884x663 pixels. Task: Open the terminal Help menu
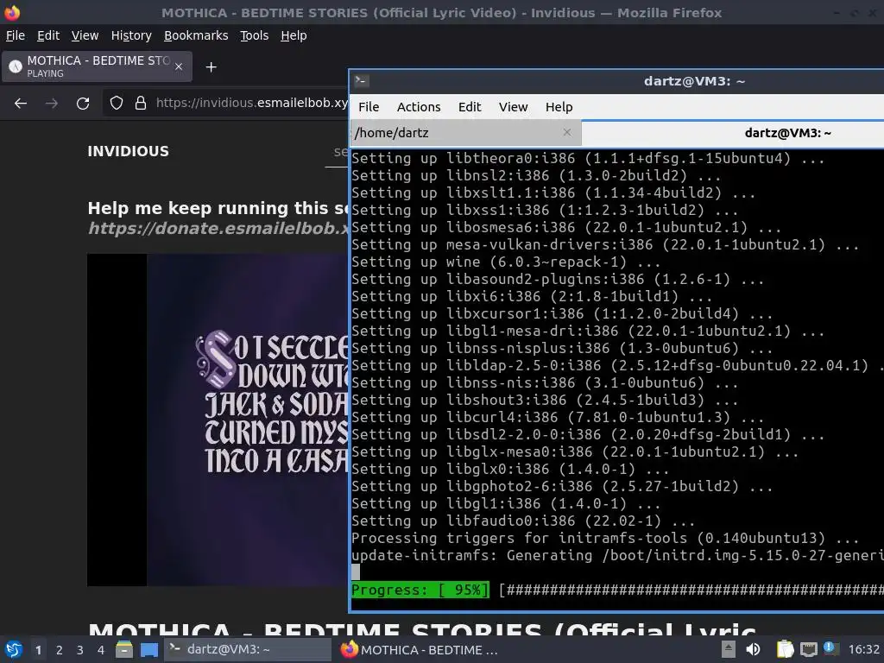(559, 107)
